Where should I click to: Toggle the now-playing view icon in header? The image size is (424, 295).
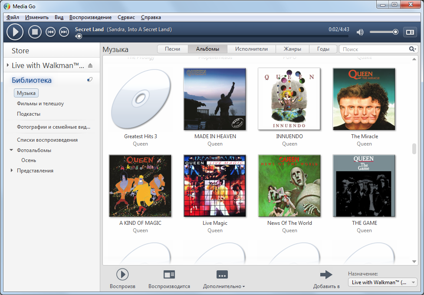(410, 32)
